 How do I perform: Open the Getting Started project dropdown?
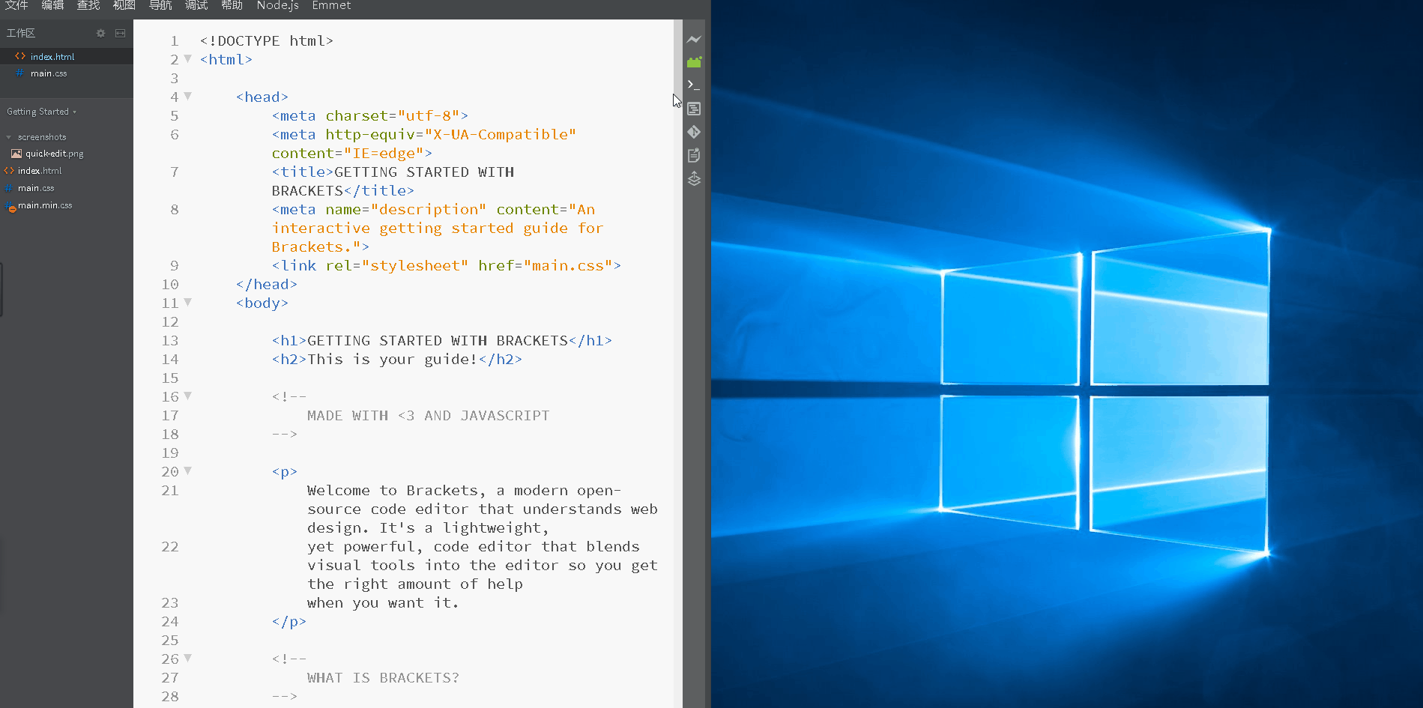coord(41,112)
